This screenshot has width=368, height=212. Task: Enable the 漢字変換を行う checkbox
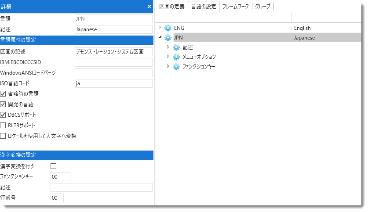click(x=54, y=166)
